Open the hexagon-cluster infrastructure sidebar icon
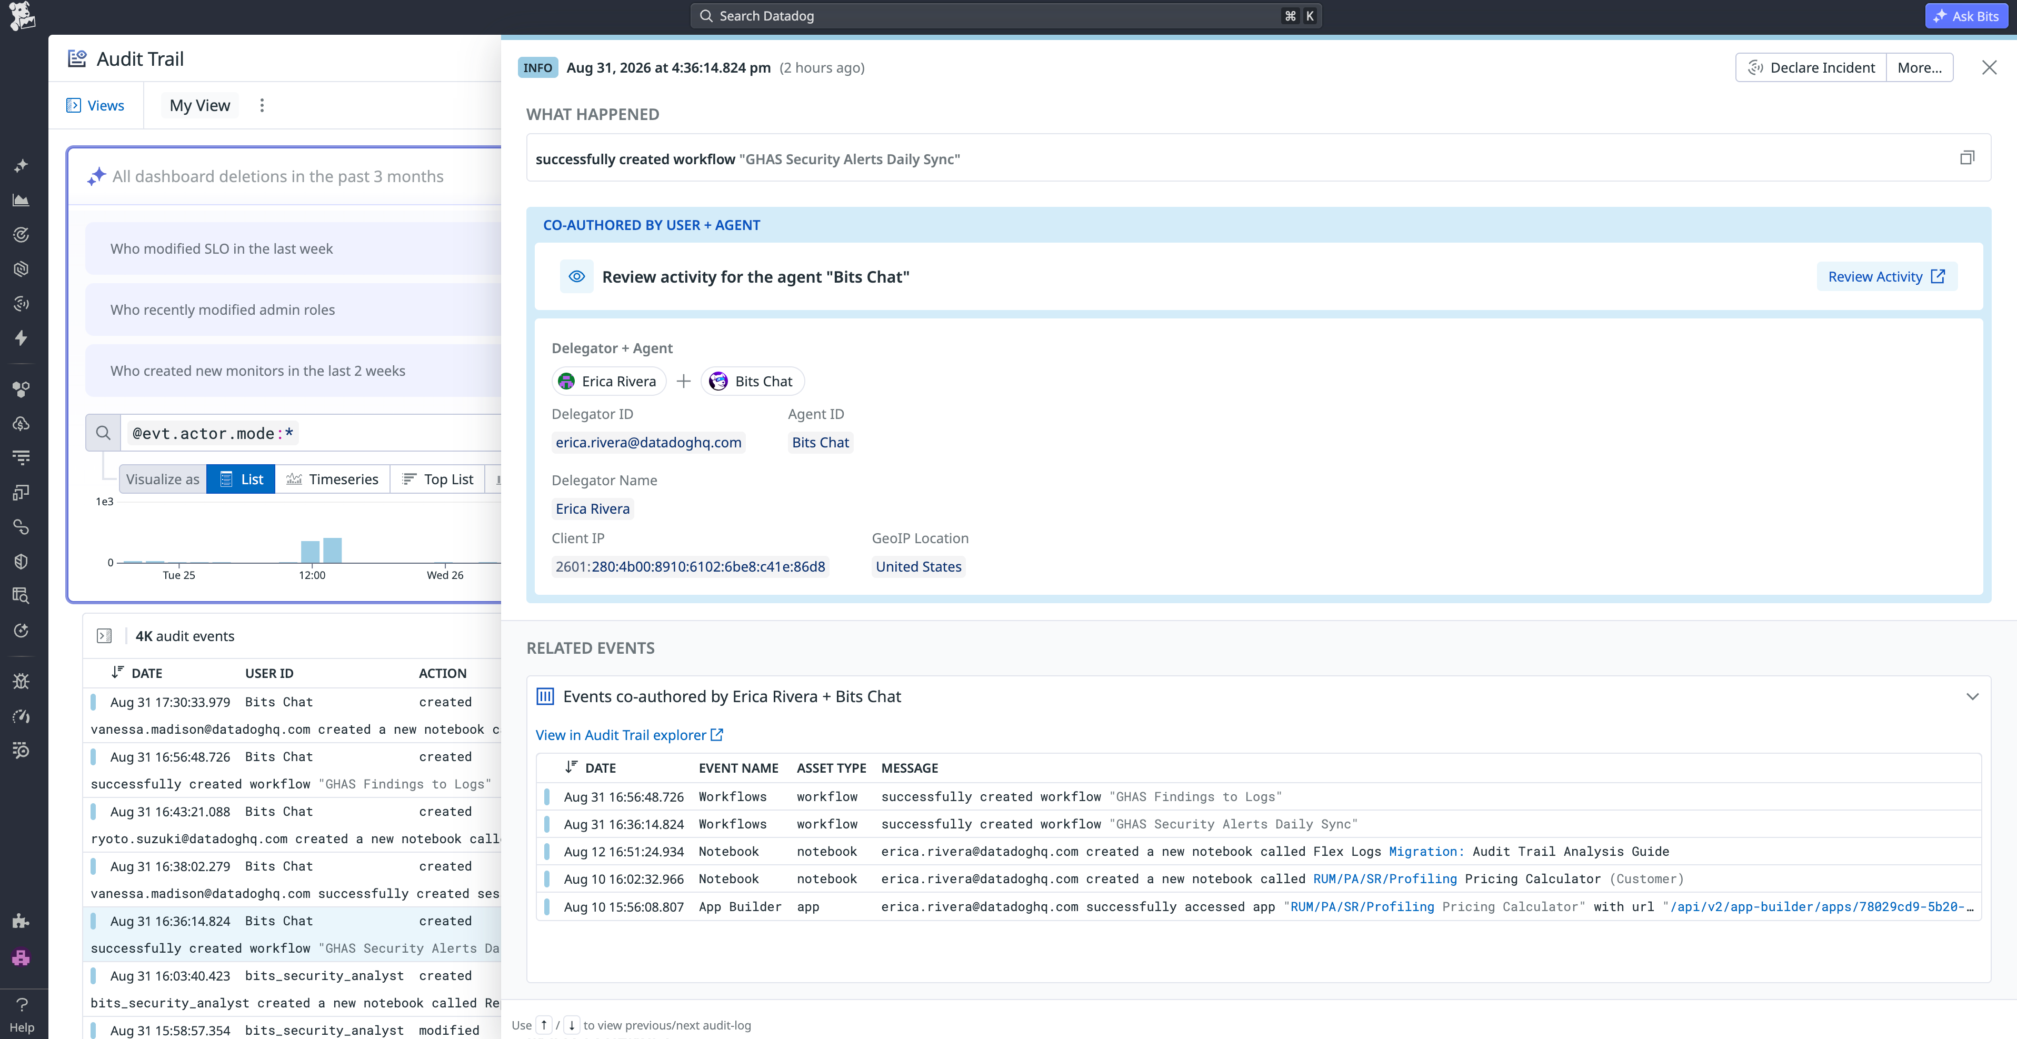2017x1039 pixels. pyautogui.click(x=21, y=389)
